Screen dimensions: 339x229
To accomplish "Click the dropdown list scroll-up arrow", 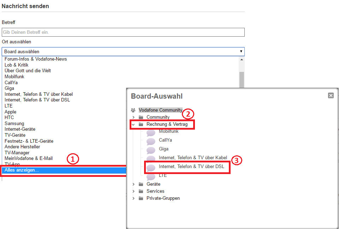I will pos(242,60).
